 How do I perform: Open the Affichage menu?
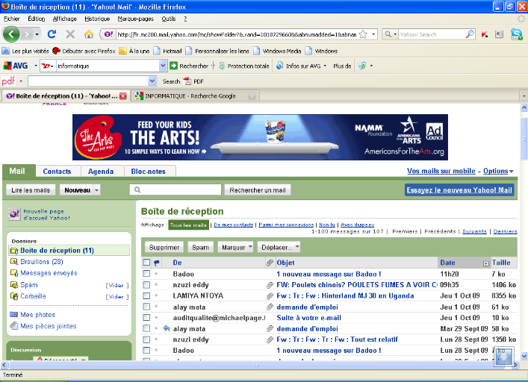pos(65,19)
